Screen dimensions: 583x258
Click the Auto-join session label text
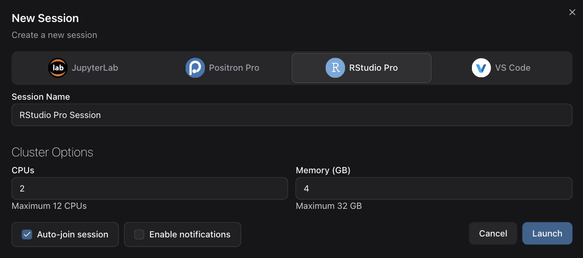click(73, 235)
